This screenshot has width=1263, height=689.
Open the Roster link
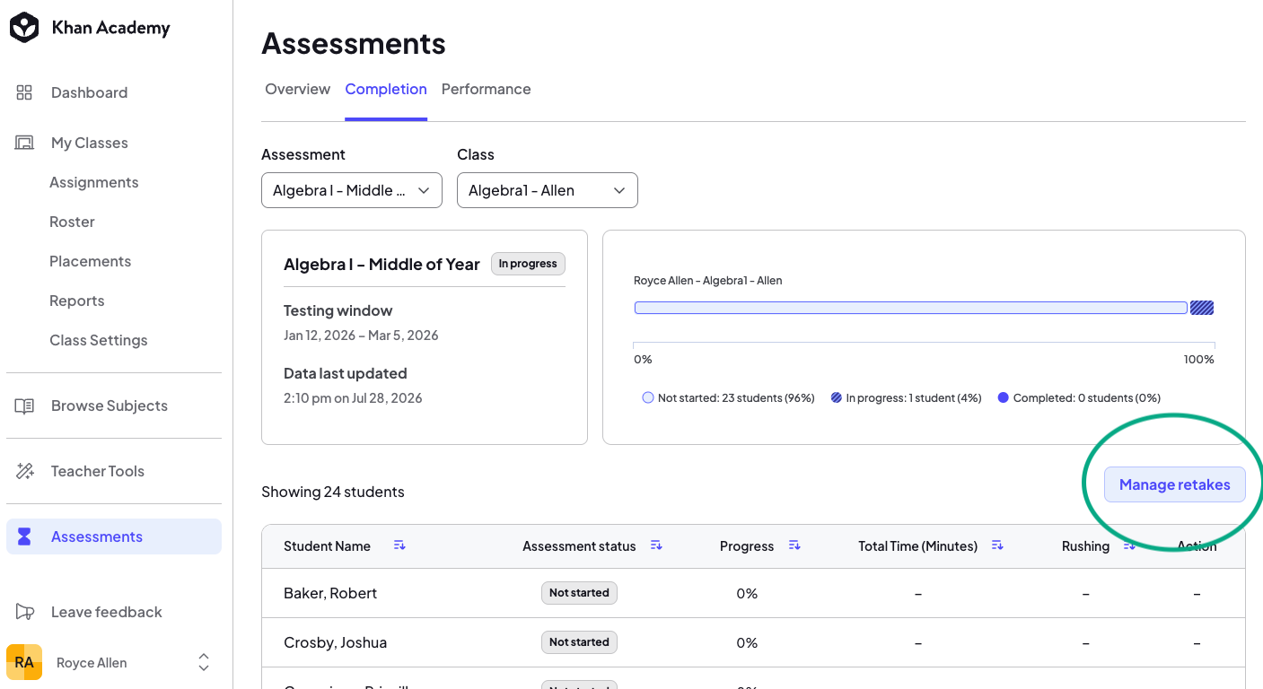coord(72,222)
